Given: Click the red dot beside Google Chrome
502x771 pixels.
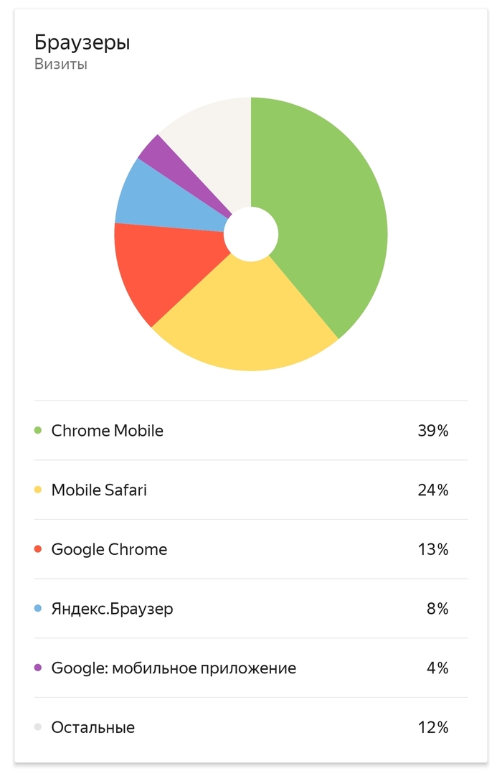Looking at the screenshot, I should (38, 550).
